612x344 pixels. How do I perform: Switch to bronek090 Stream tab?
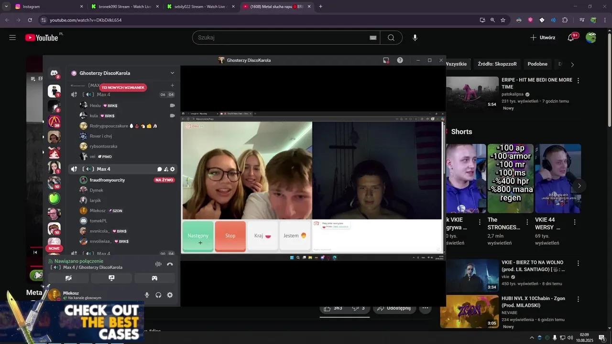point(124,7)
